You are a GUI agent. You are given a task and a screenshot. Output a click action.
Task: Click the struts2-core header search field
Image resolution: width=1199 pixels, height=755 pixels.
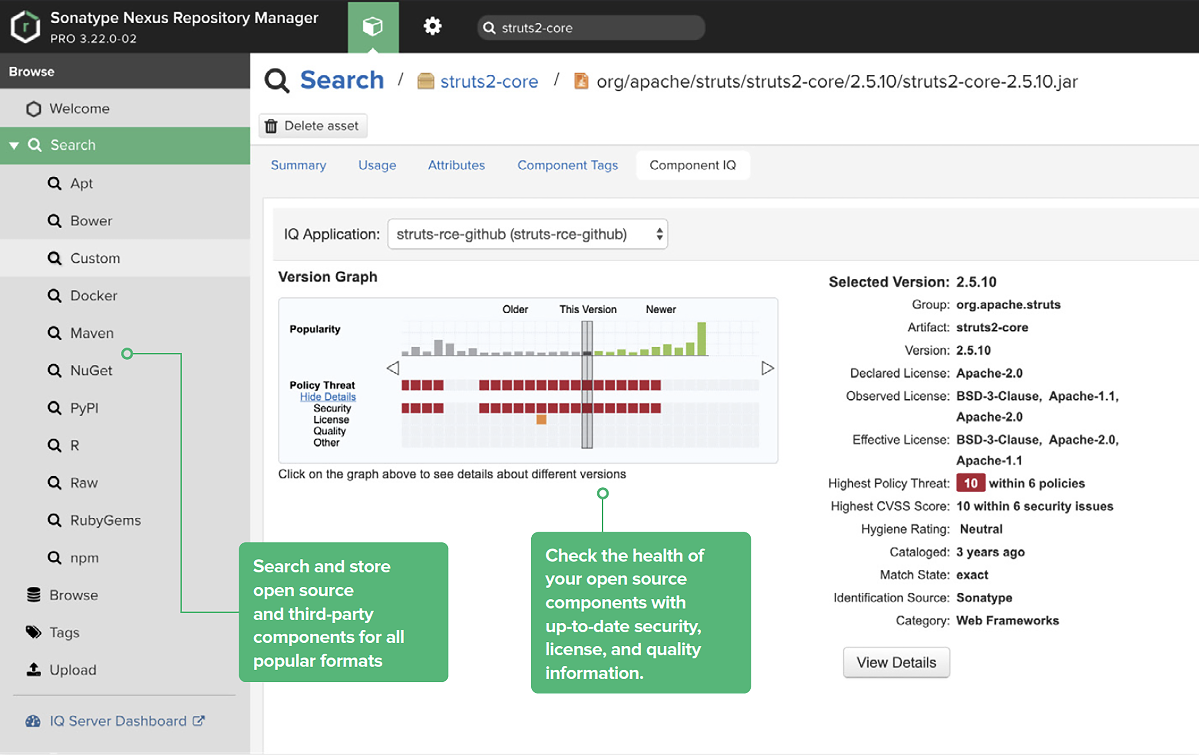[590, 28]
